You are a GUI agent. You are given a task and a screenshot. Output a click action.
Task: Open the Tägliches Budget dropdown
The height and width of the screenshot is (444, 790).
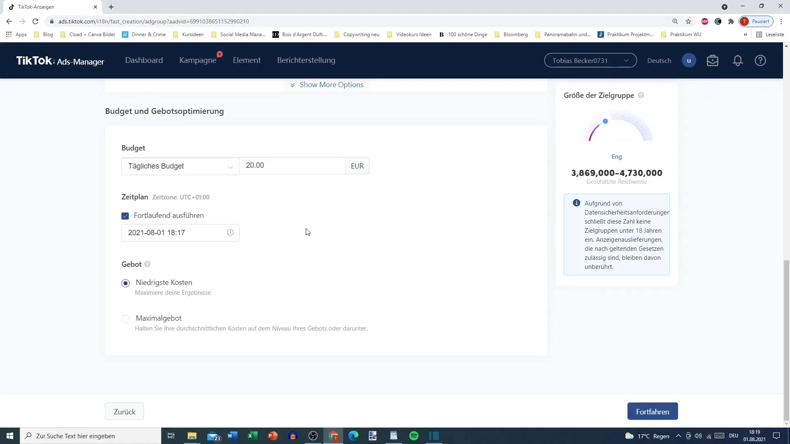(x=180, y=166)
